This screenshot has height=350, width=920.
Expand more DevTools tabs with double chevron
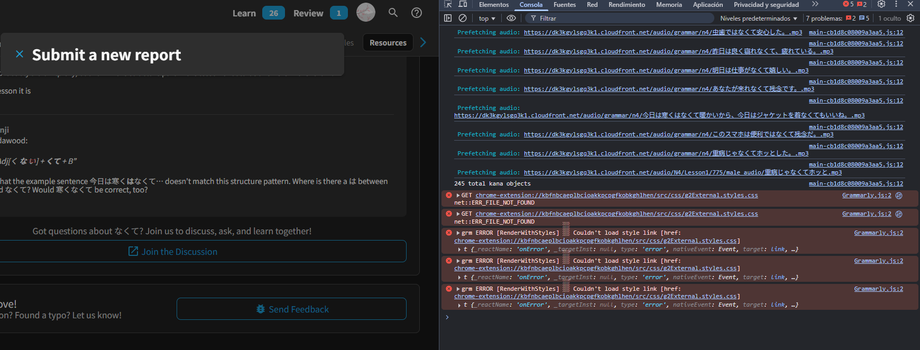pyautogui.click(x=815, y=4)
